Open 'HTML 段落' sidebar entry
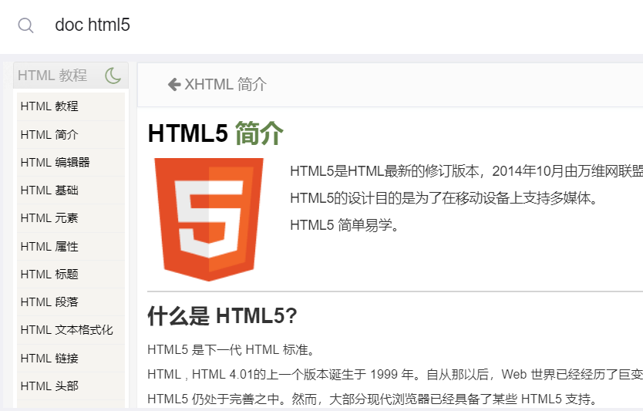The image size is (643, 411). coord(70,302)
